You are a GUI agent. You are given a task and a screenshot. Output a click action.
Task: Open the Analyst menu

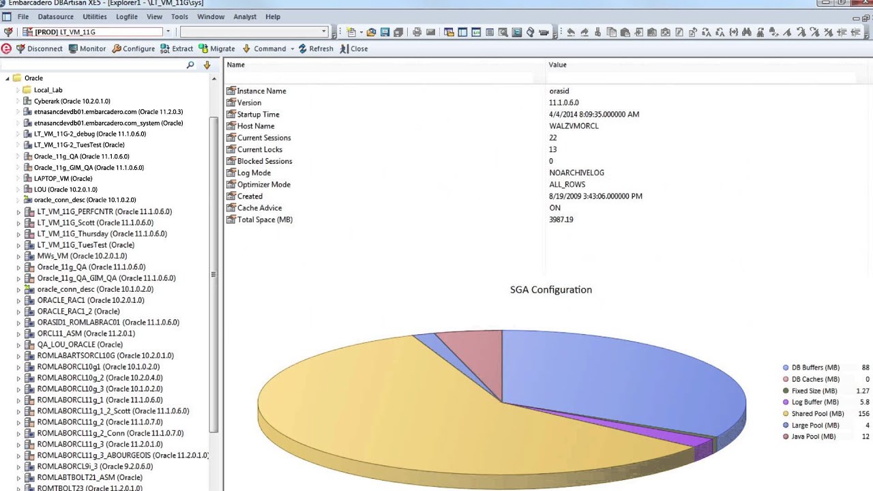(x=245, y=16)
